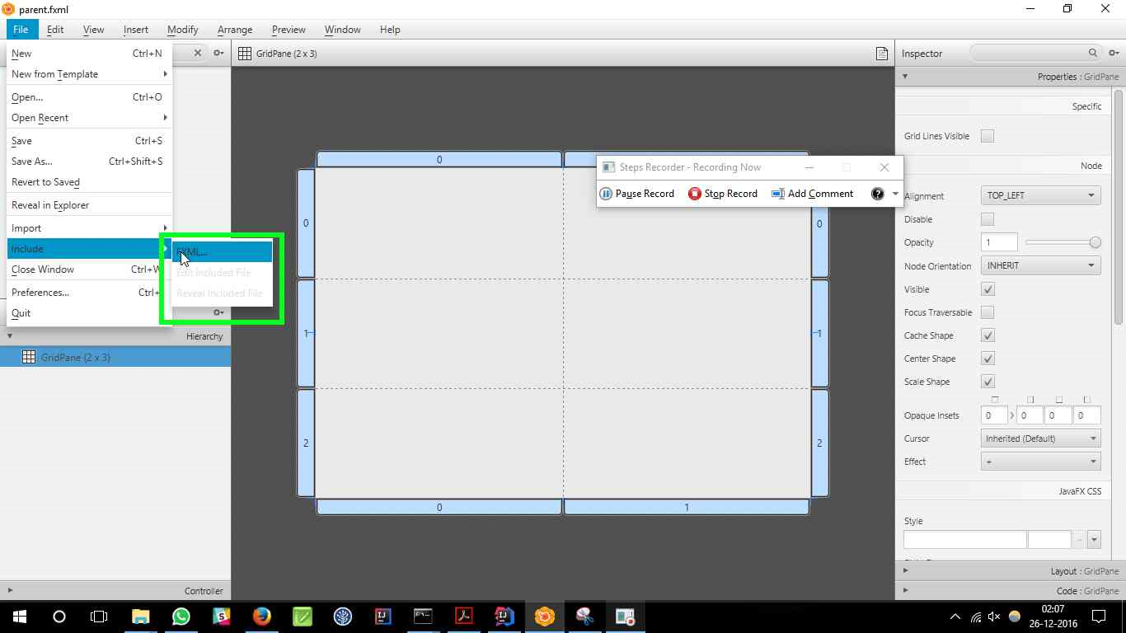Collapse the Properties : GridPane section
The image size is (1126, 633).
(x=904, y=76)
